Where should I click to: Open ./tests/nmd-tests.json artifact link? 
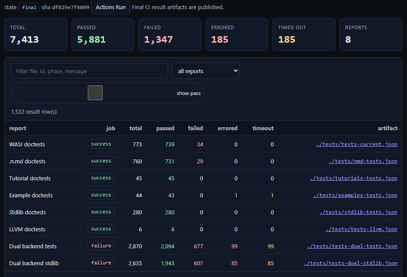click(x=363, y=161)
